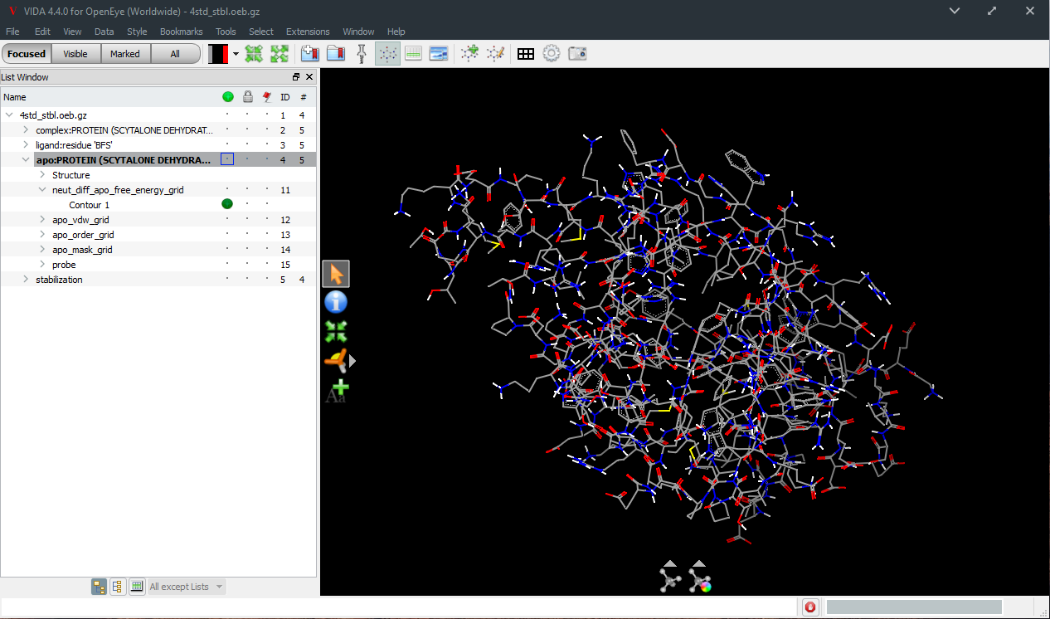This screenshot has height=619, width=1050.
Task: Click the blue info icon in viewer
Action: [x=336, y=303]
